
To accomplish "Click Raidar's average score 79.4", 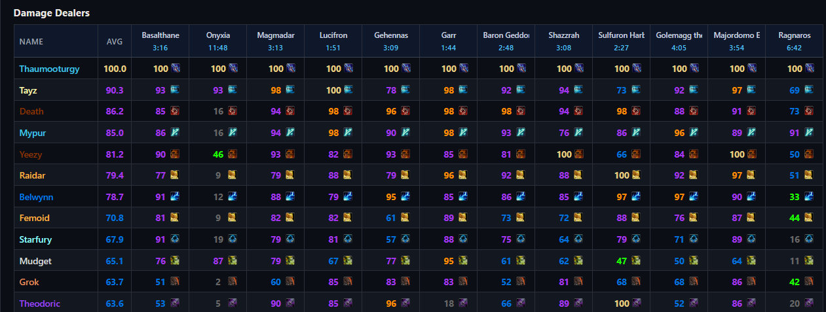I will point(115,175).
